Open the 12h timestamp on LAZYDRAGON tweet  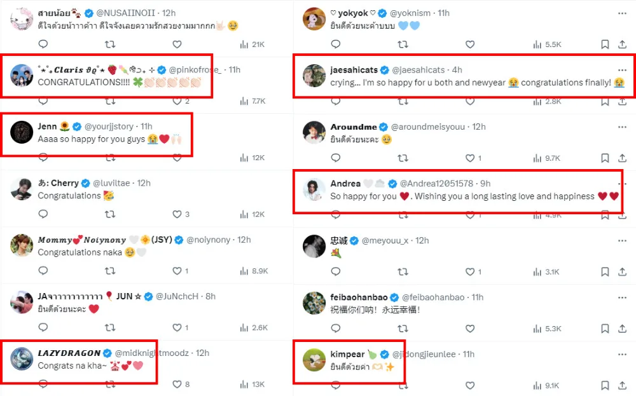pyautogui.click(x=202, y=353)
